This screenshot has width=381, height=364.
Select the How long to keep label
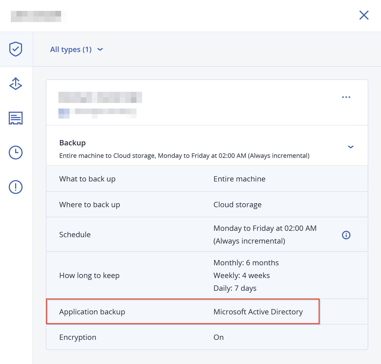89,275
